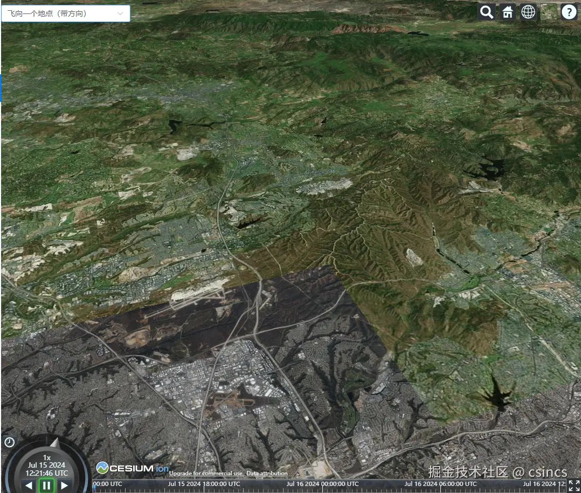Open the base layer imagery picker
This screenshot has height=493, width=581.
(x=549, y=12)
